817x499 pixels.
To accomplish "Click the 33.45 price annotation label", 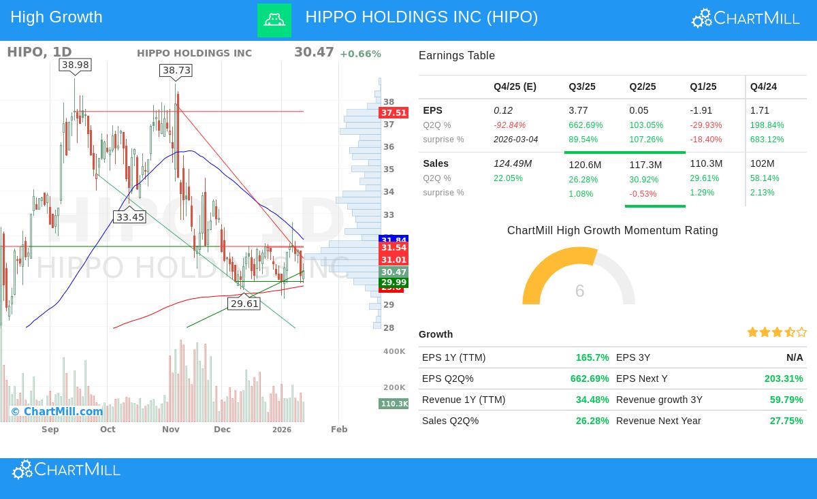I will (129, 217).
